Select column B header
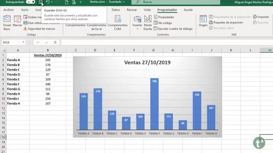 (x=48, y=50)
